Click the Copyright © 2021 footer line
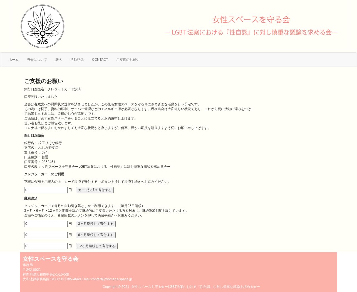 181,287
